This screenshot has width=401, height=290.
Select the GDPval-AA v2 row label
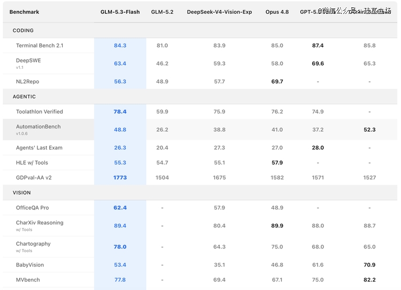(34, 178)
